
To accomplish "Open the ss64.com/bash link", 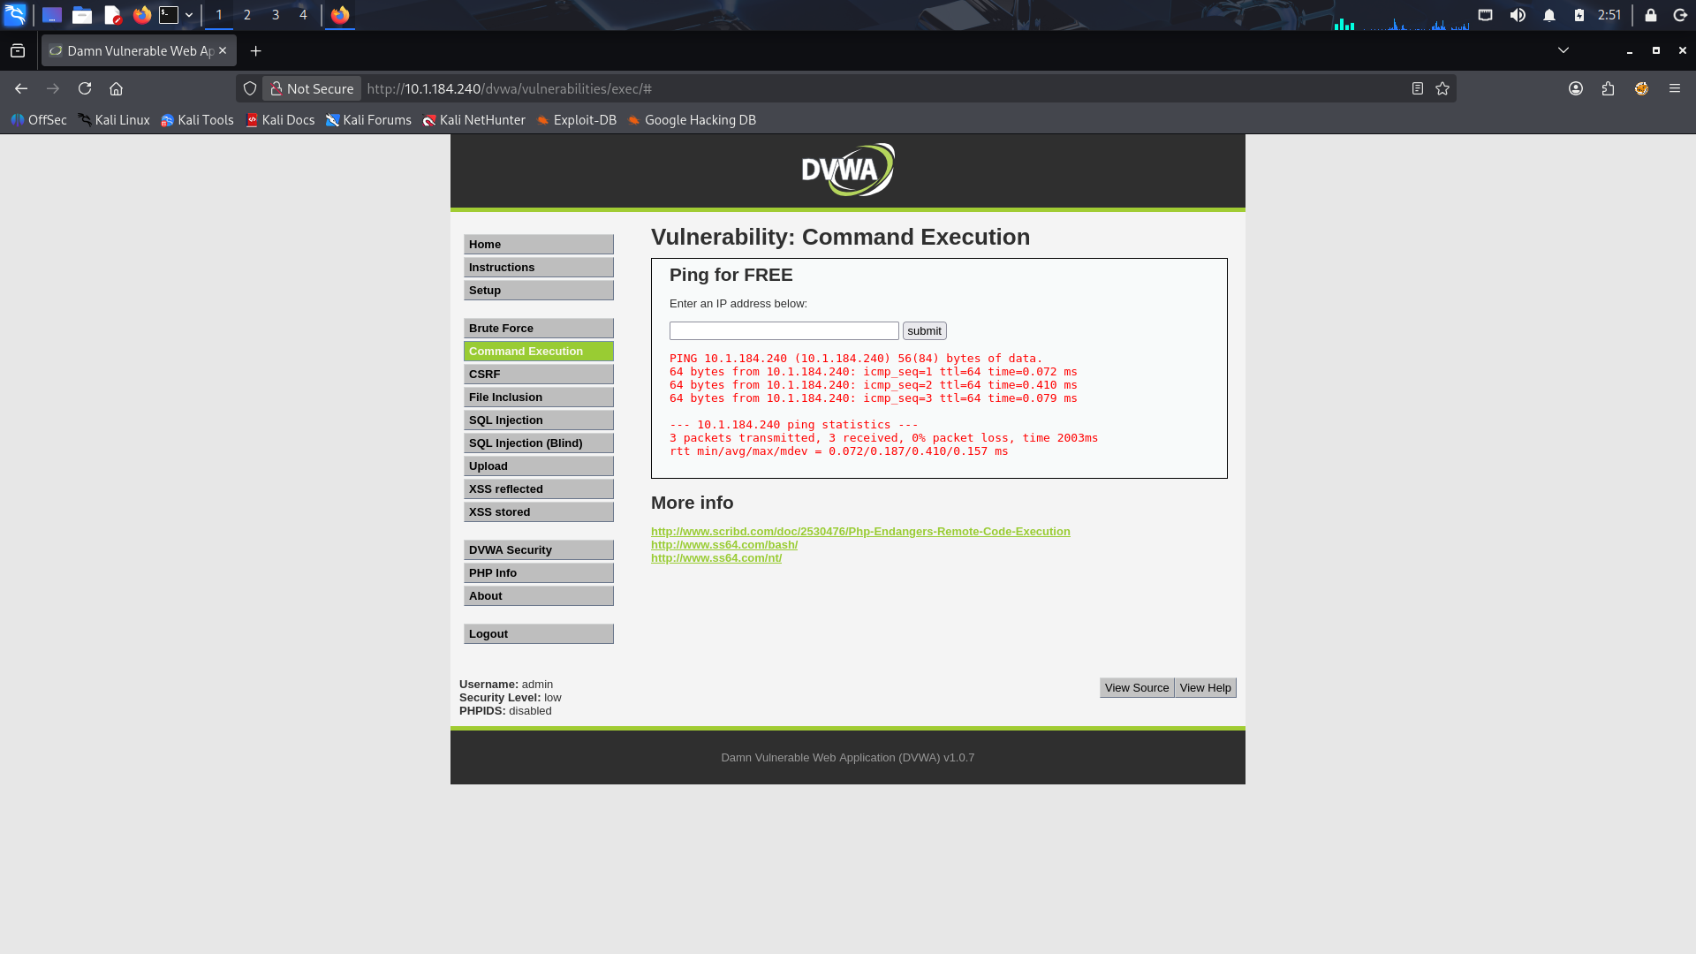I will pos(724,545).
